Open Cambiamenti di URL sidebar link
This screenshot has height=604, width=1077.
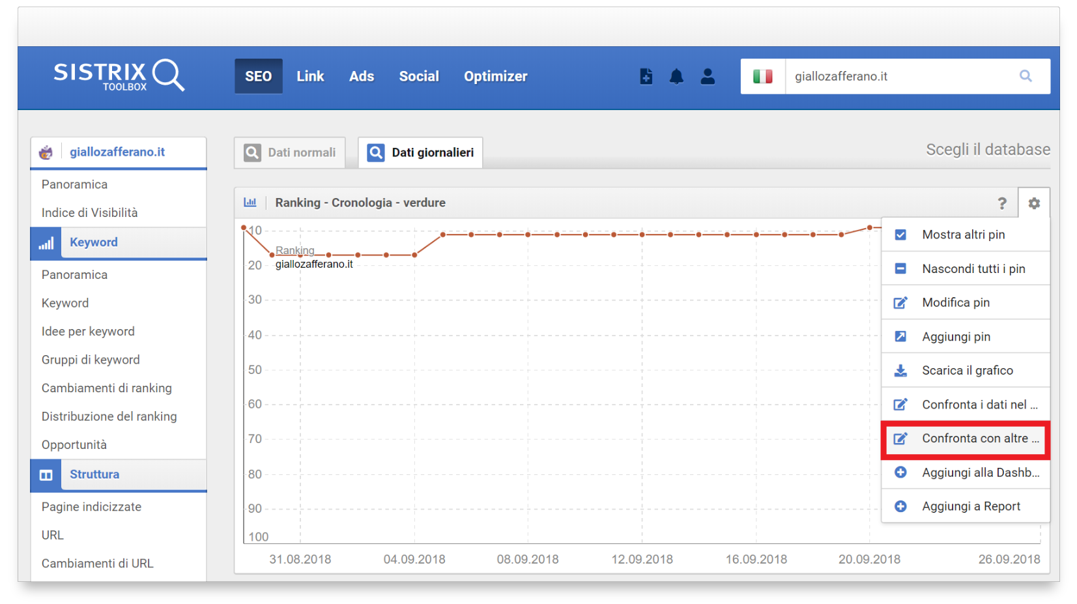97,564
